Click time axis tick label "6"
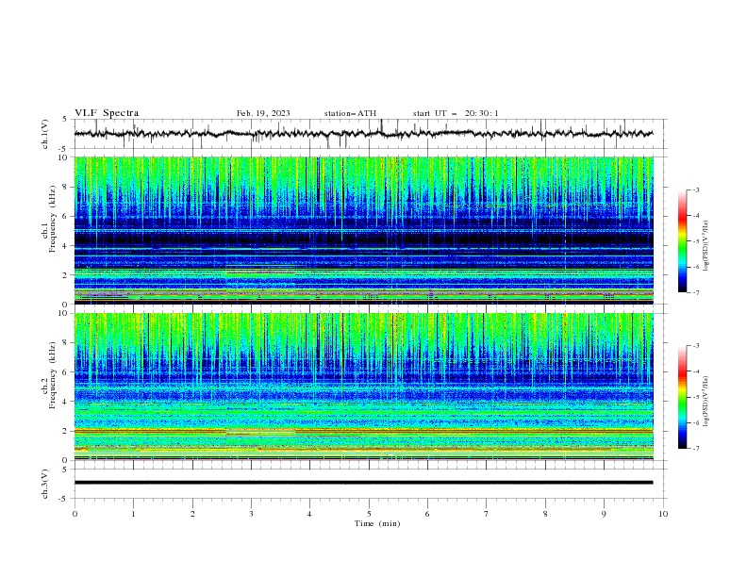This screenshot has height=577, width=747. (x=427, y=514)
